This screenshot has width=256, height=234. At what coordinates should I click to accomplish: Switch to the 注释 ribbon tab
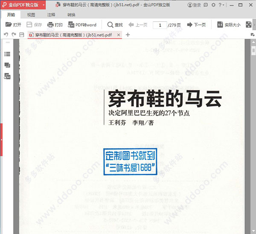coord(51,15)
